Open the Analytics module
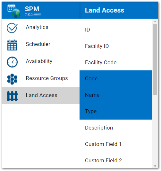 click(x=40, y=27)
